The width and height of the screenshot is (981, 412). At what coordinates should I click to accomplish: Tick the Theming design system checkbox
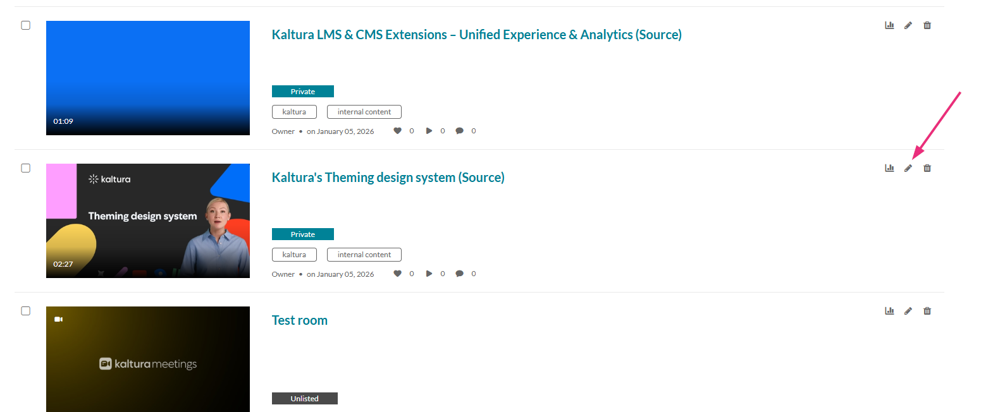pyautogui.click(x=26, y=168)
